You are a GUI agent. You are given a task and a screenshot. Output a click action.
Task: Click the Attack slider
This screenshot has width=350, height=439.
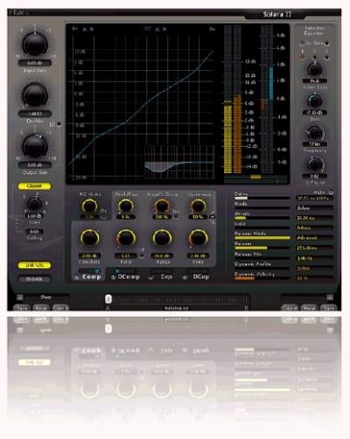tap(262, 218)
